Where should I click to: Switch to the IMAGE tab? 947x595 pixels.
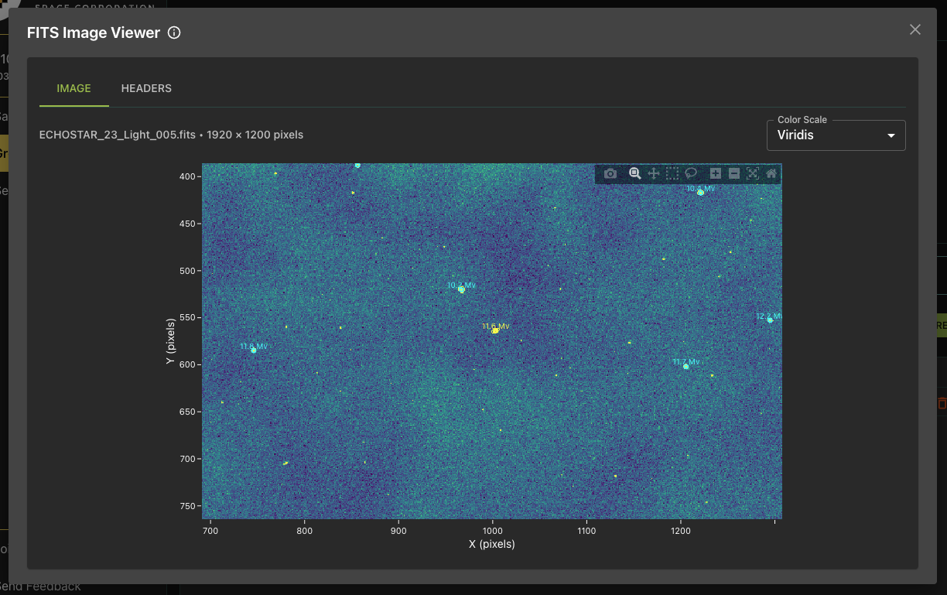74,88
